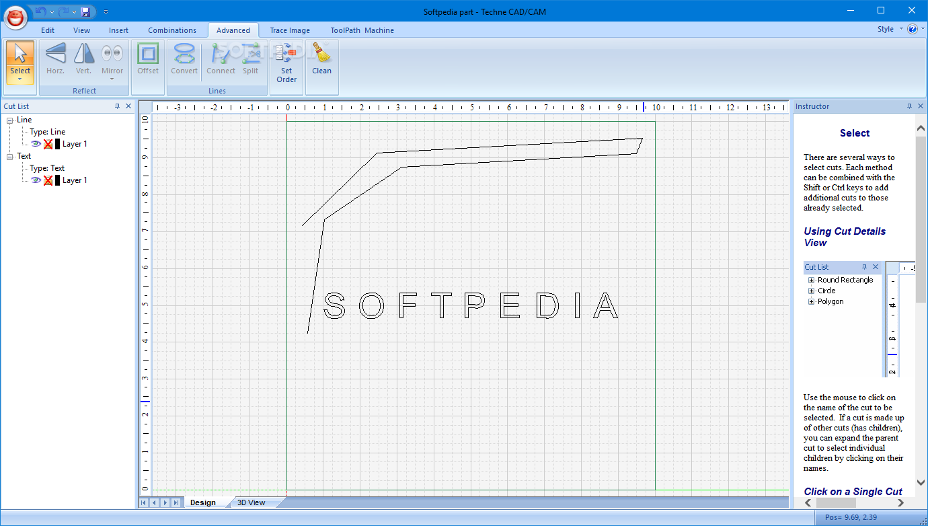The width and height of the screenshot is (928, 526).
Task: Close the main Cut List panel
Action: [128, 106]
